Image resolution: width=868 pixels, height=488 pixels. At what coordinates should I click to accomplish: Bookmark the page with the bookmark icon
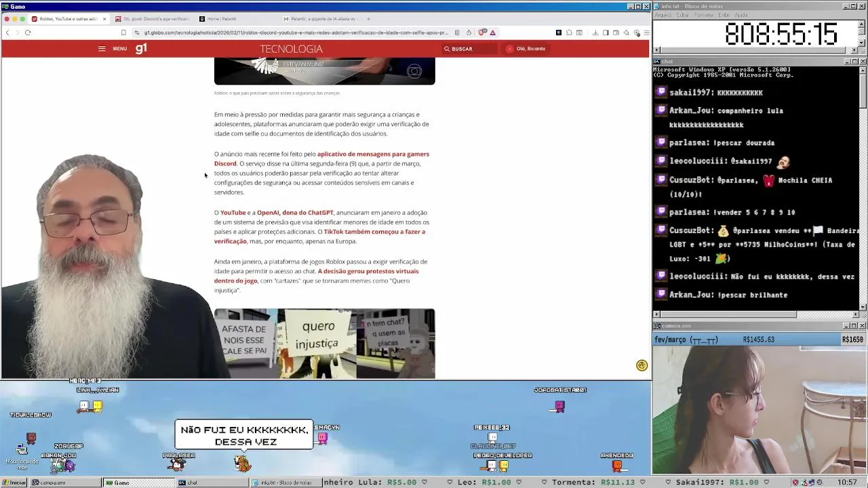pos(123,33)
